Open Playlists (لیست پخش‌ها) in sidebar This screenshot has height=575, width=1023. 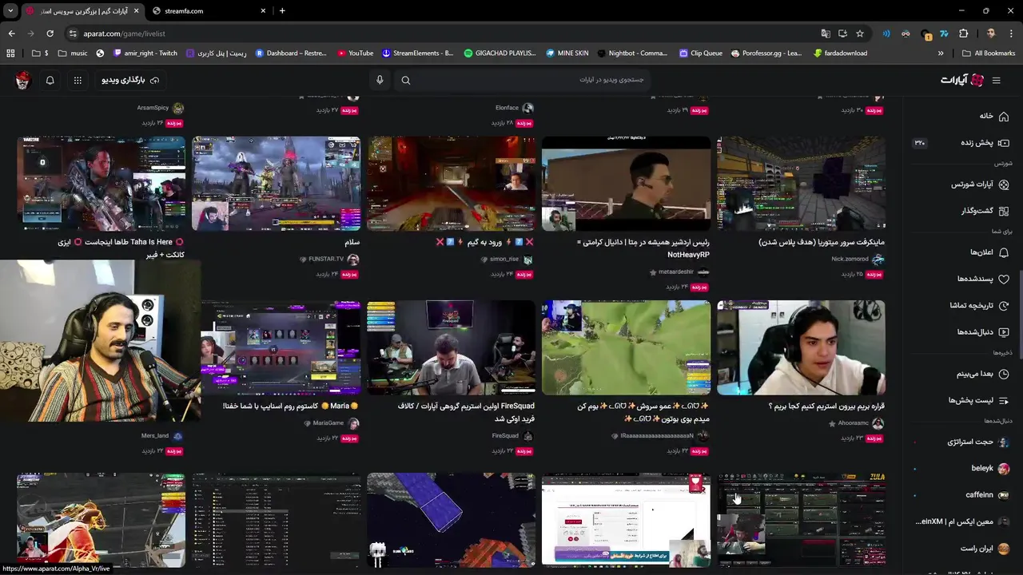979,400
